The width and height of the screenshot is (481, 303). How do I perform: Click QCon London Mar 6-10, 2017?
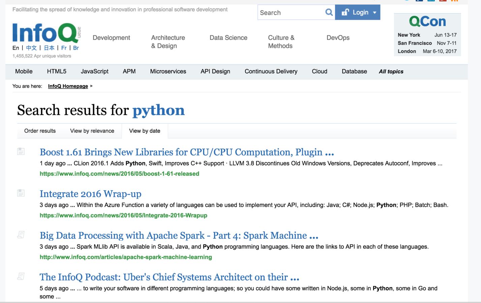(x=427, y=51)
